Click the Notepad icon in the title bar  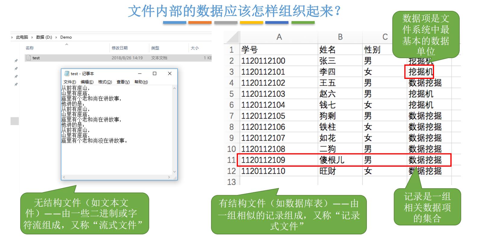[x=67, y=74]
